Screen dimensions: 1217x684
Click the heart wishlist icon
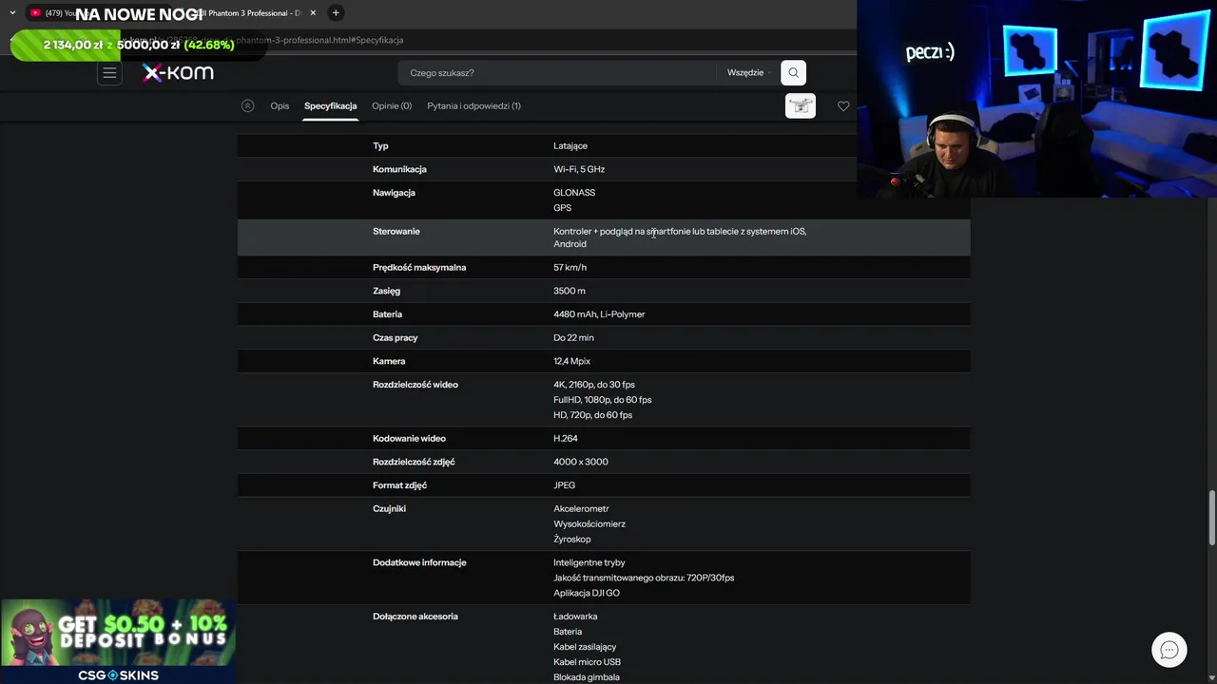point(843,106)
